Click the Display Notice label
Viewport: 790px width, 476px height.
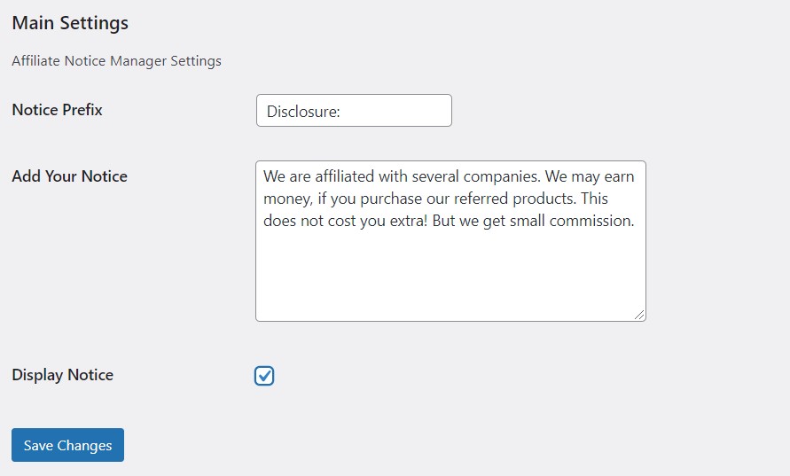62,375
